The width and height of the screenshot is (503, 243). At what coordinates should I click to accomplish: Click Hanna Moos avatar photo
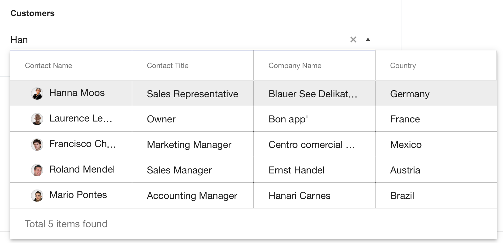tap(37, 94)
